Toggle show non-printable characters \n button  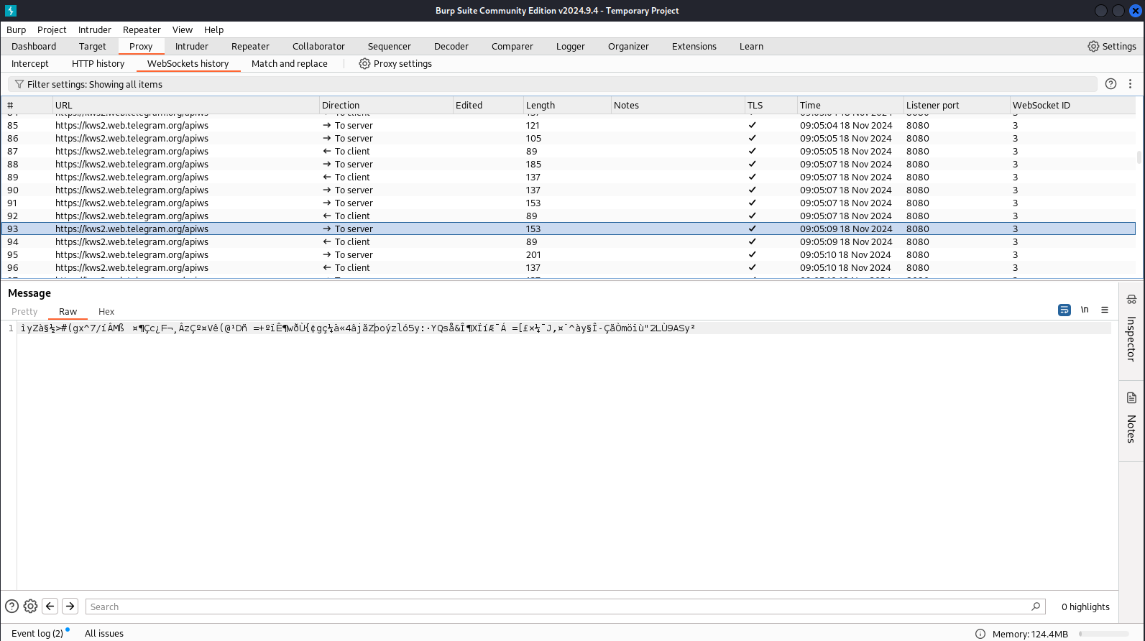point(1085,310)
